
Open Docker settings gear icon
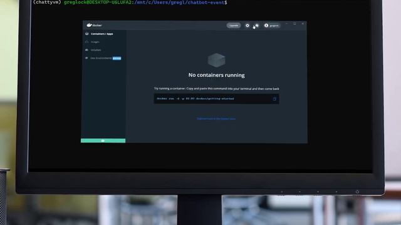click(x=247, y=26)
